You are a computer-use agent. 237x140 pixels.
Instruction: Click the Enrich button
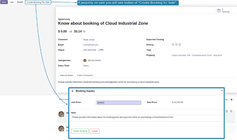click(x=20, y=2)
